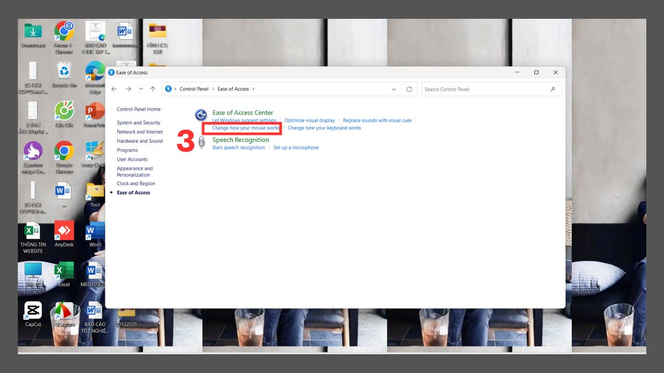Viewport: 664px width, 373px height.
Task: Open User Accounts category
Action: [x=132, y=159]
